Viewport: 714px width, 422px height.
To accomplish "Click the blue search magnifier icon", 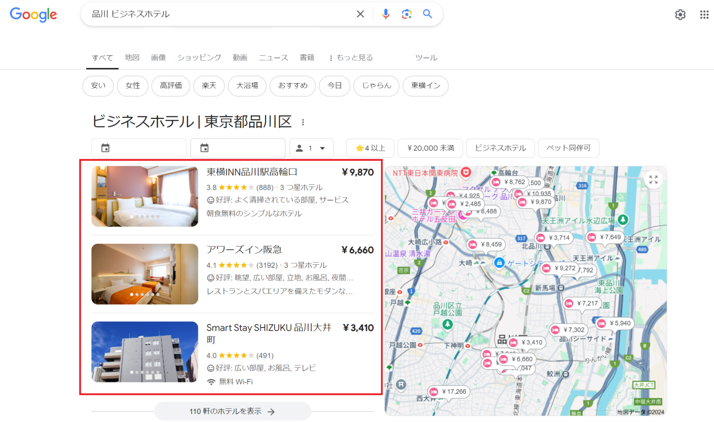I will coord(427,14).
